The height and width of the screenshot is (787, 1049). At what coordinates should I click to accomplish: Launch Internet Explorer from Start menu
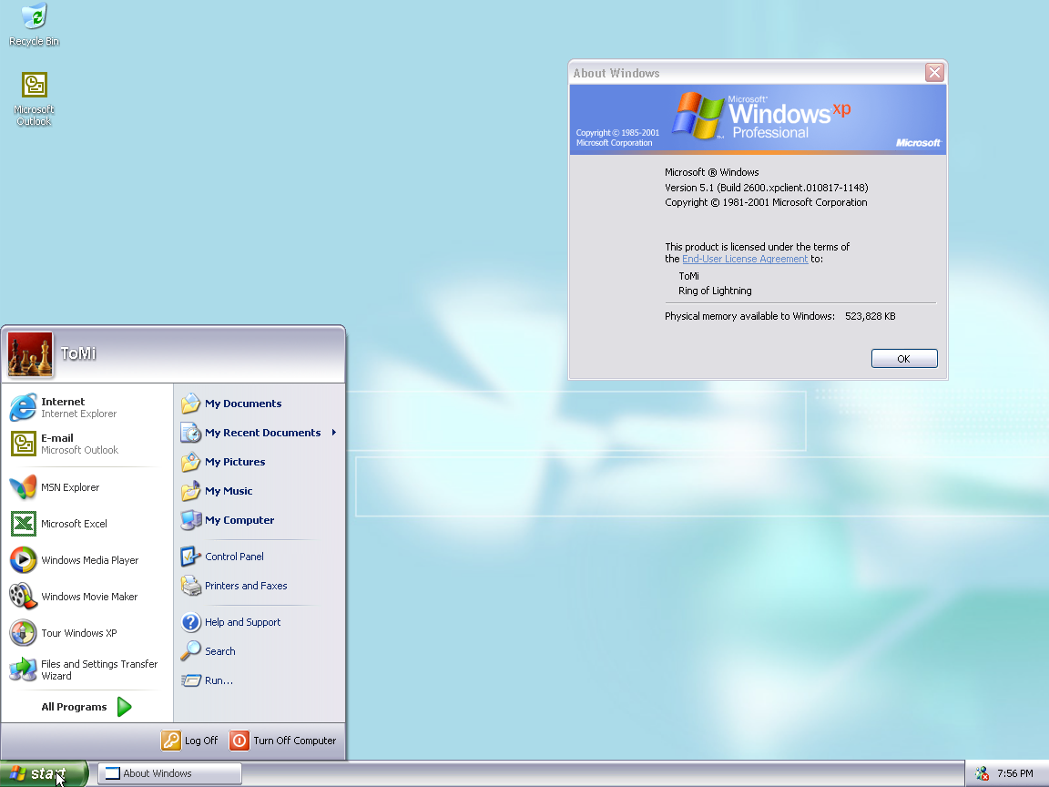pos(77,407)
